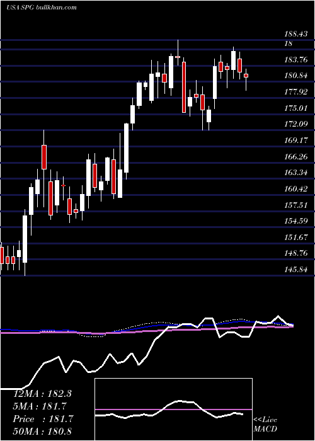Click the USA SPG bullkhan.com title

coord(42,8)
